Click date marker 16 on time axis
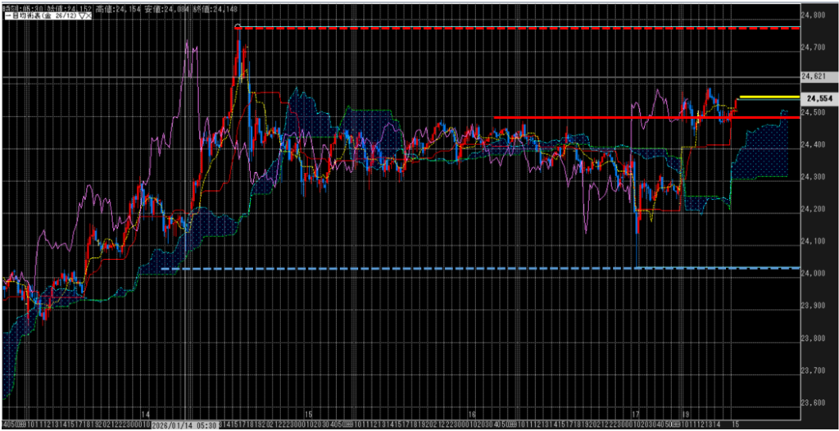This screenshot has height=431, width=839. (x=472, y=415)
